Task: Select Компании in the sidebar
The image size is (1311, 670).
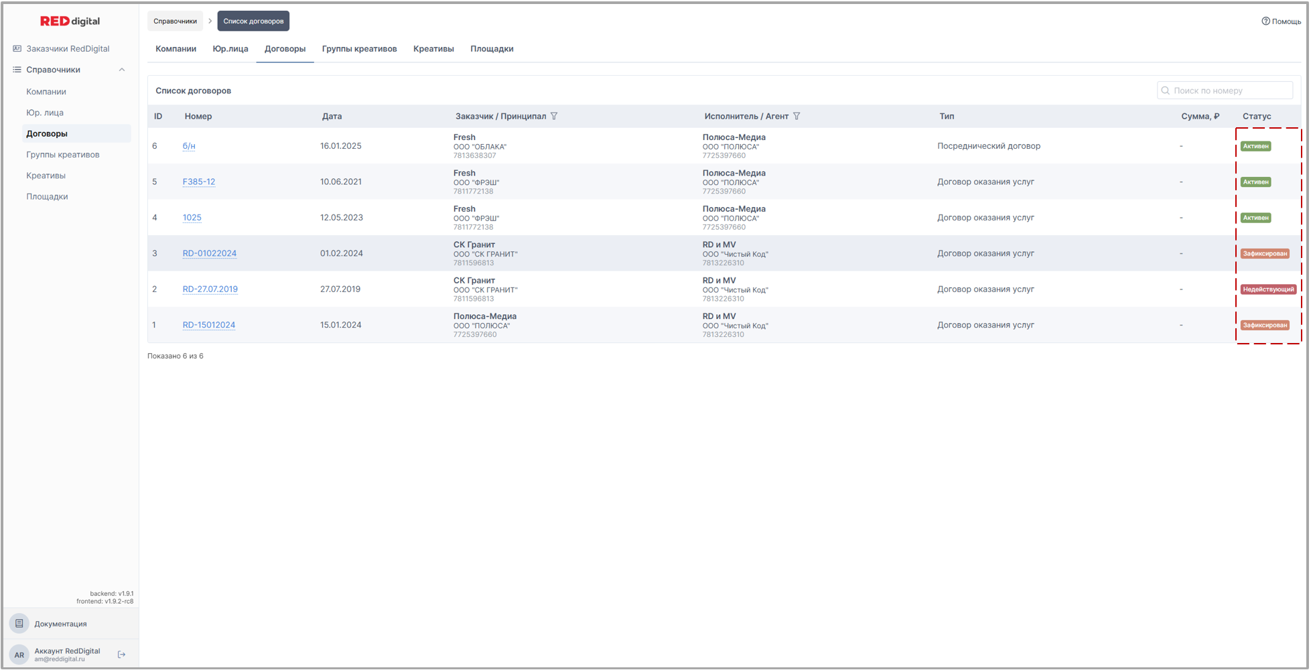Action: [x=46, y=92]
